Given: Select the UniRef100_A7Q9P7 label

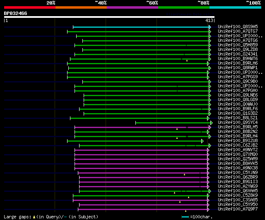Looking at the screenshot, I should tap(238, 209).
